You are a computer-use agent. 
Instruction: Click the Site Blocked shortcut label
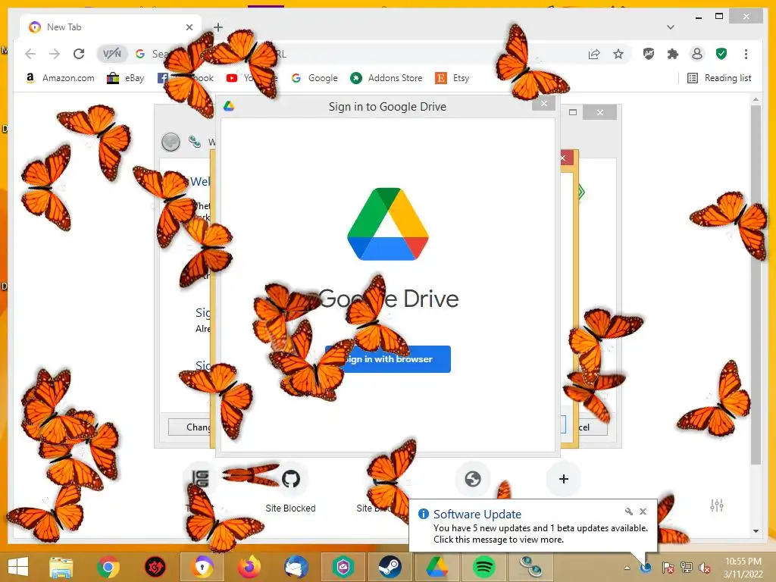point(290,508)
